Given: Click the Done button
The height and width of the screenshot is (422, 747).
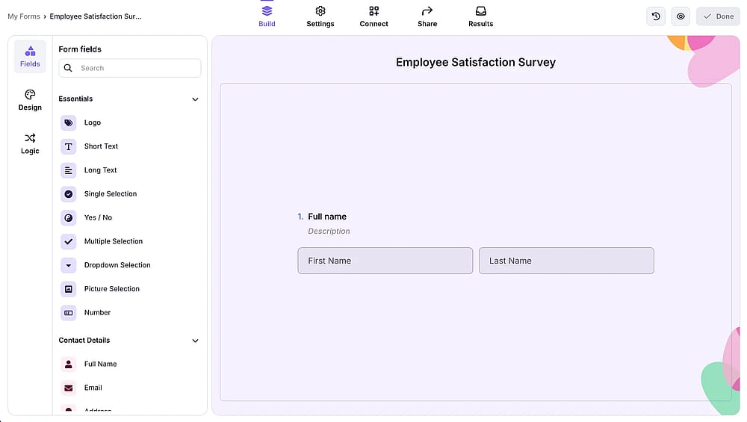Looking at the screenshot, I should click(718, 16).
